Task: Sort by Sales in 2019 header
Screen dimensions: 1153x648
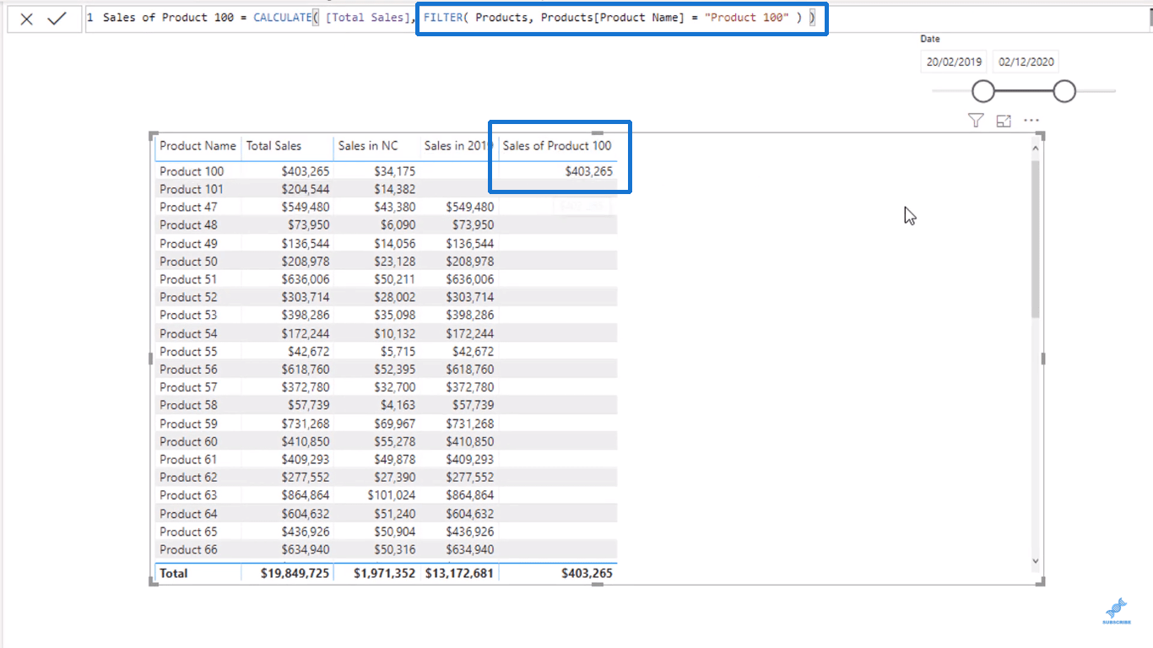Action: 457,145
